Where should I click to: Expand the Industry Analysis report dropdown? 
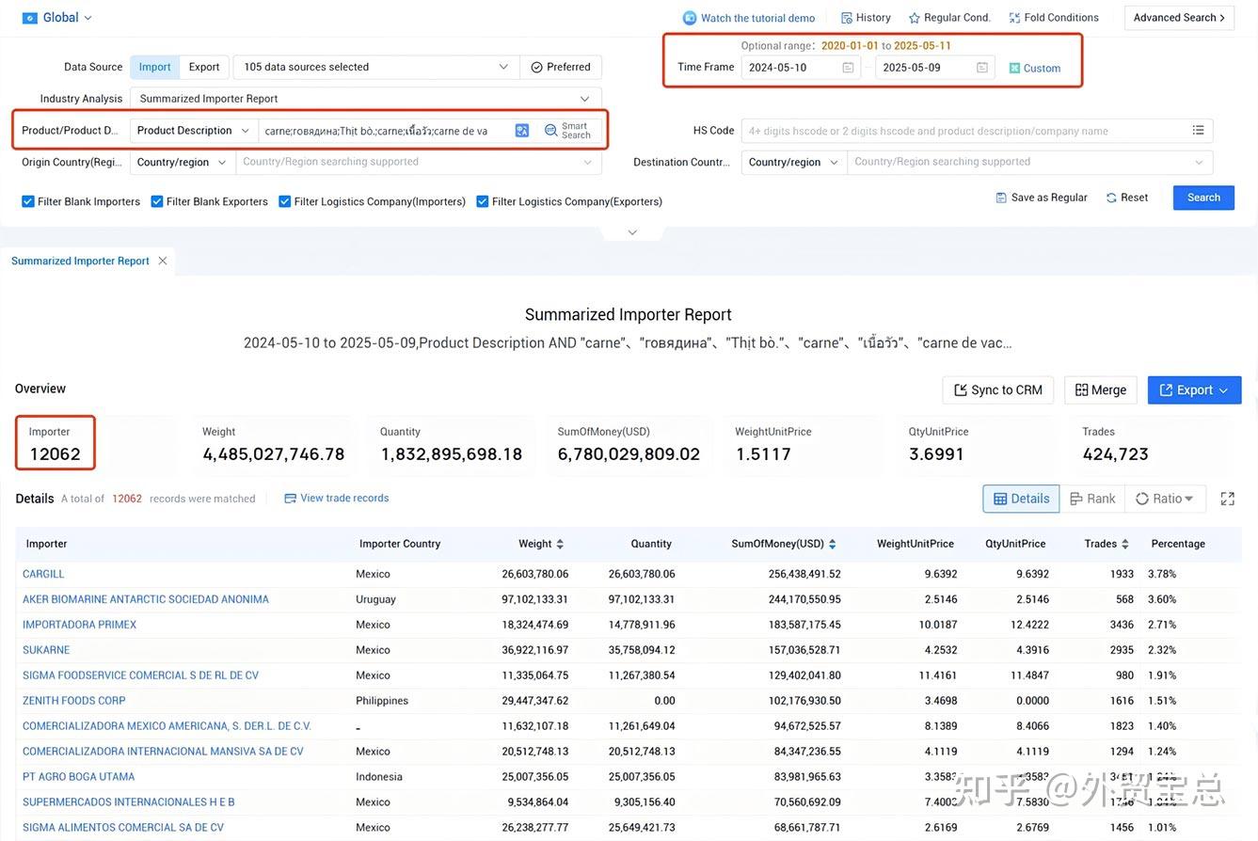pyautogui.click(x=365, y=99)
